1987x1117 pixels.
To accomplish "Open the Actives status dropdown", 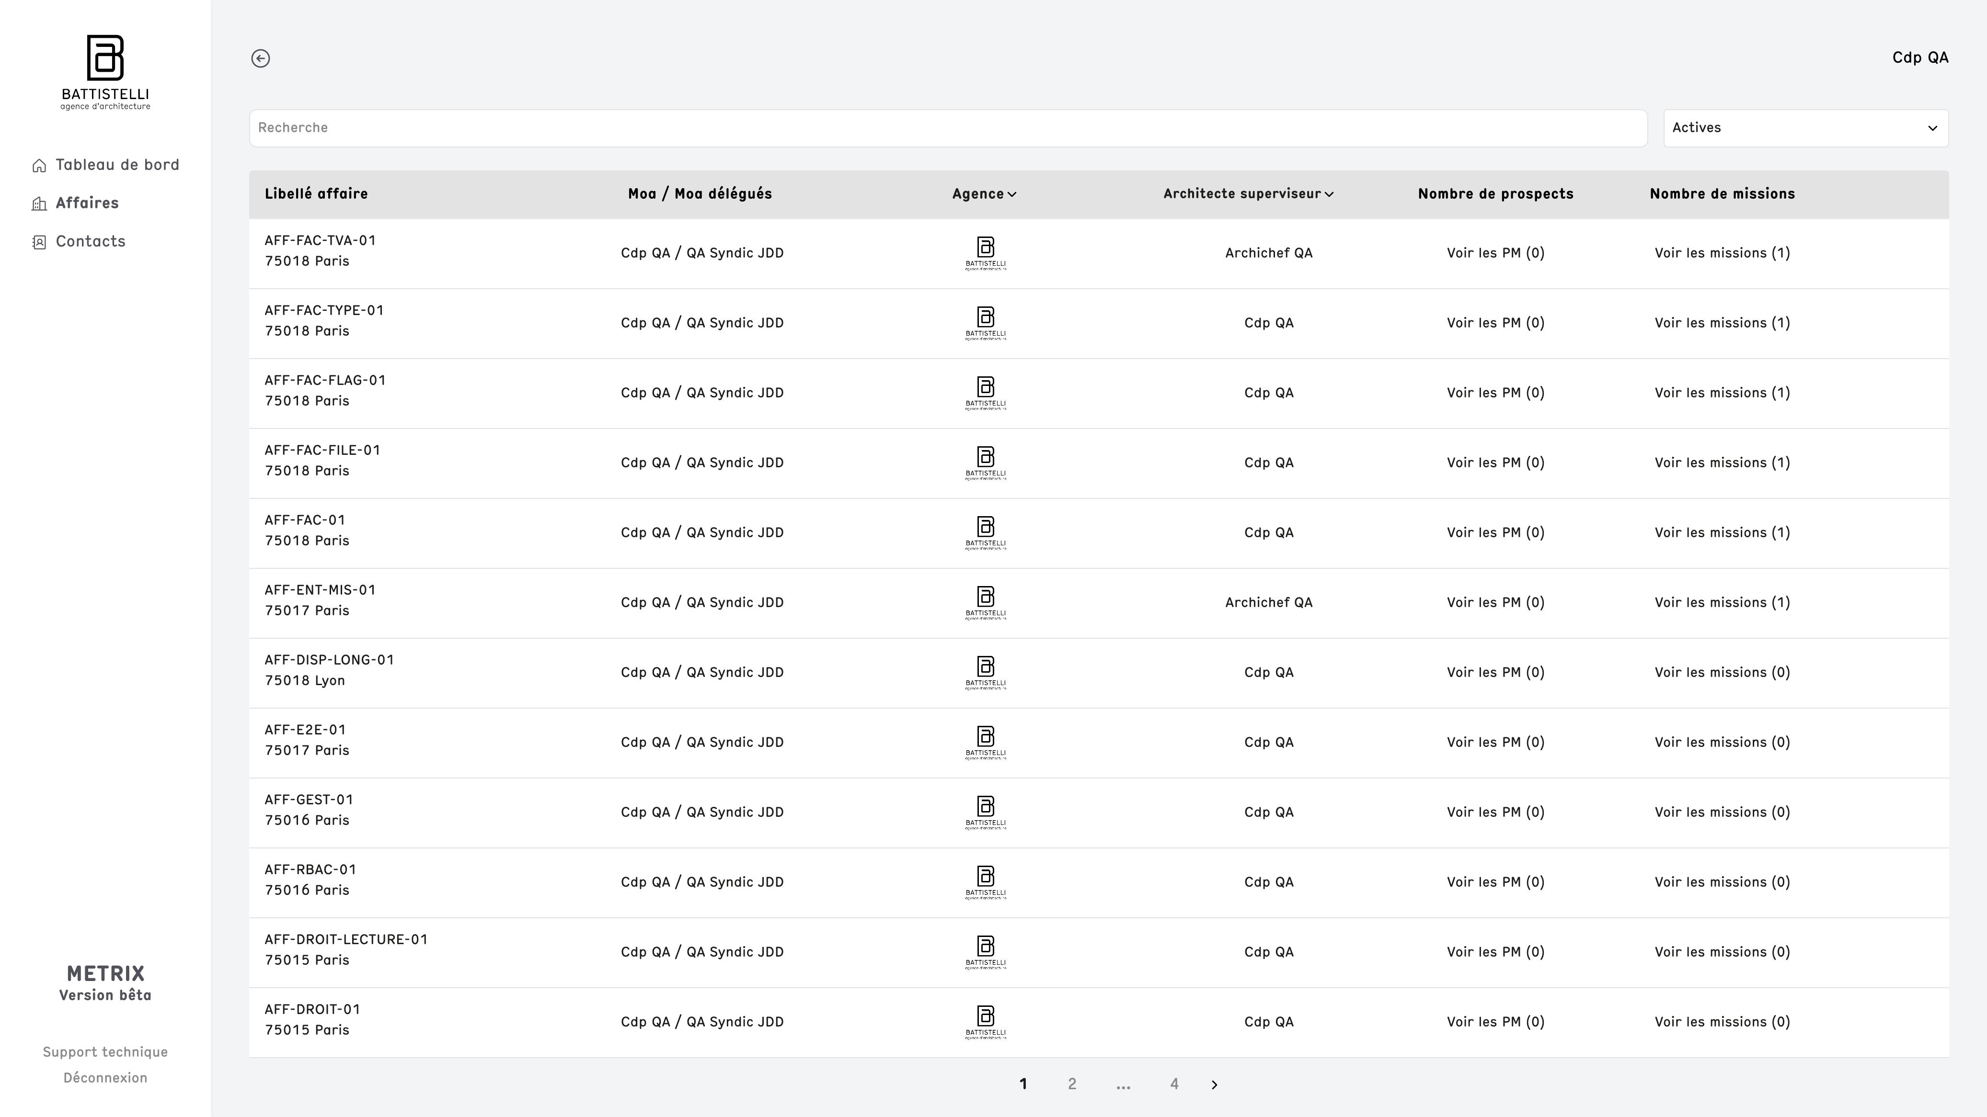I will click(1806, 128).
